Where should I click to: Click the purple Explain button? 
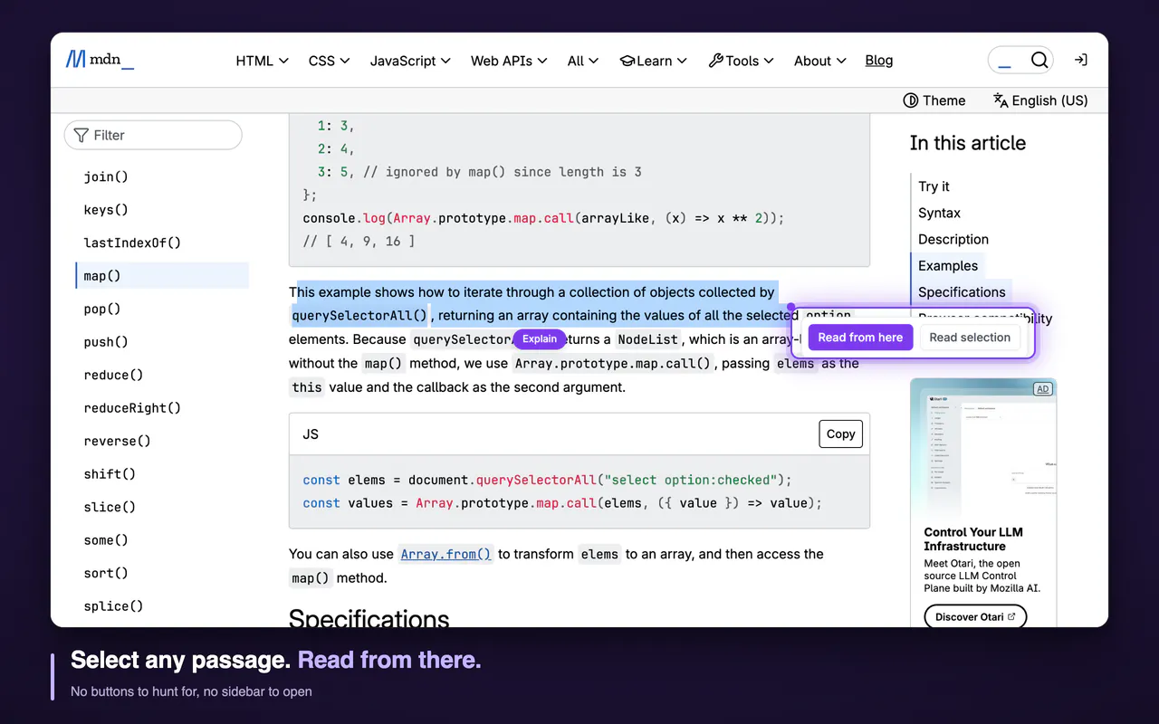point(540,339)
